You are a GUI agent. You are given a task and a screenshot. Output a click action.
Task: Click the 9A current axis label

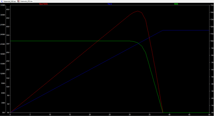(212, 48)
